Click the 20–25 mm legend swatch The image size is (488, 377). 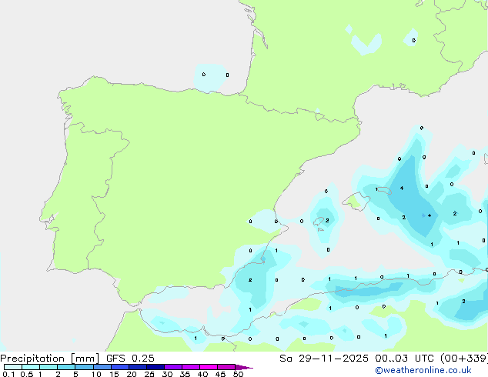pos(138,367)
